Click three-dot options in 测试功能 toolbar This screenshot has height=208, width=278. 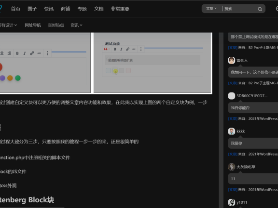coord(141,49)
